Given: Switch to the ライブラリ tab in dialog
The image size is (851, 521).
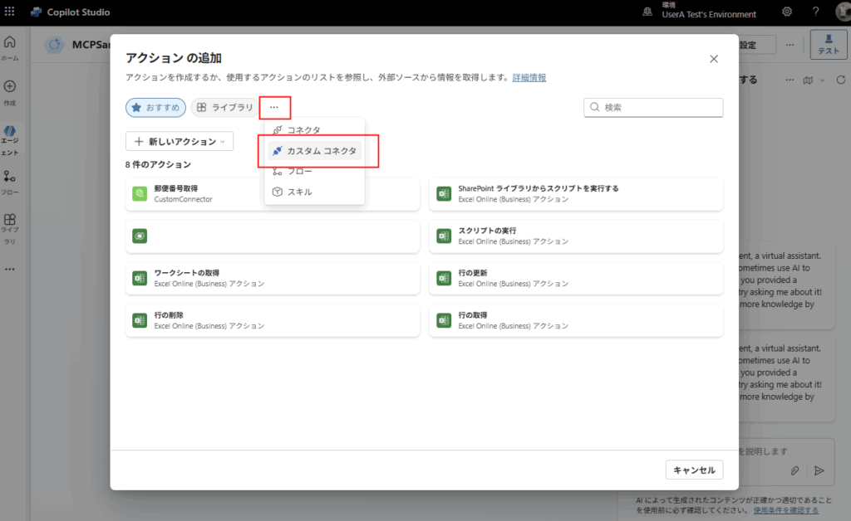Looking at the screenshot, I should point(224,107).
